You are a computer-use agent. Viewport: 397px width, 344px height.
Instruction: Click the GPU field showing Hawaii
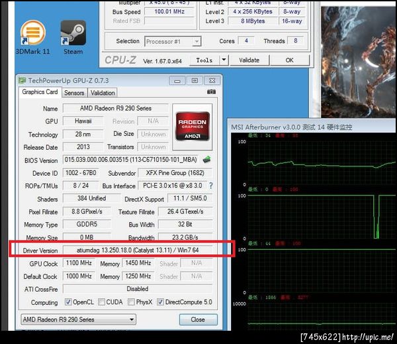pyautogui.click(x=83, y=121)
